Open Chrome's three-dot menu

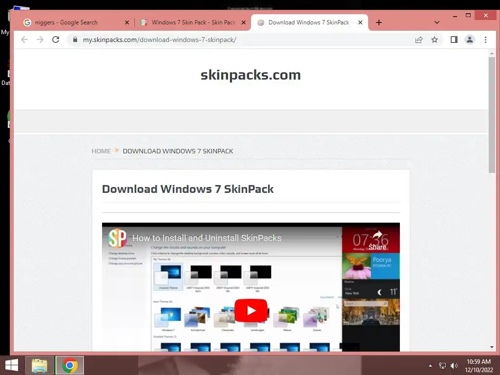485,40
